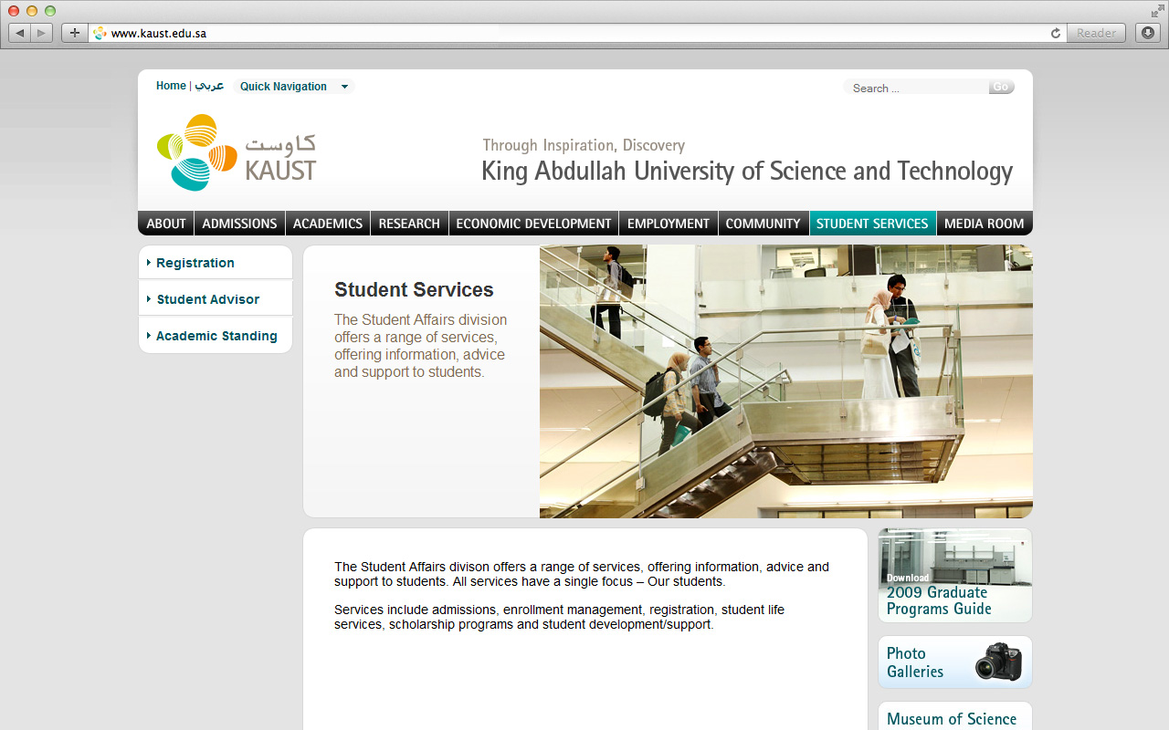1169x730 pixels.
Task: Click the reload page icon
Action: coord(1056,33)
